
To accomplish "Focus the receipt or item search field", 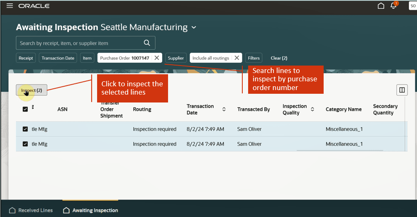I will [x=79, y=43].
